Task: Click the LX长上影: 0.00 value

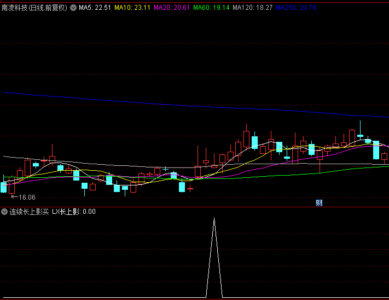Action: [x=74, y=212]
